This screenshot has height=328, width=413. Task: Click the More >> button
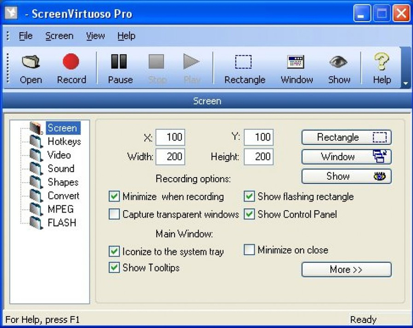[346, 270]
